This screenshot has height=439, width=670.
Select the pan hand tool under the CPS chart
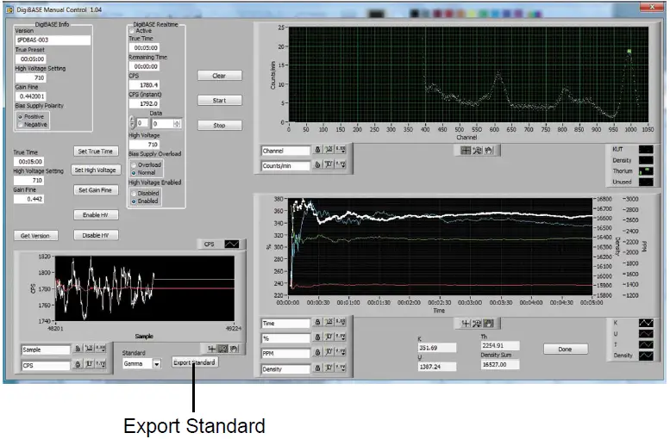pyautogui.click(x=234, y=349)
